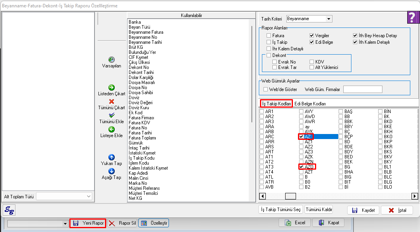Switch to the Edi Belge Kodları tab
420x232 pixels.
coord(310,104)
